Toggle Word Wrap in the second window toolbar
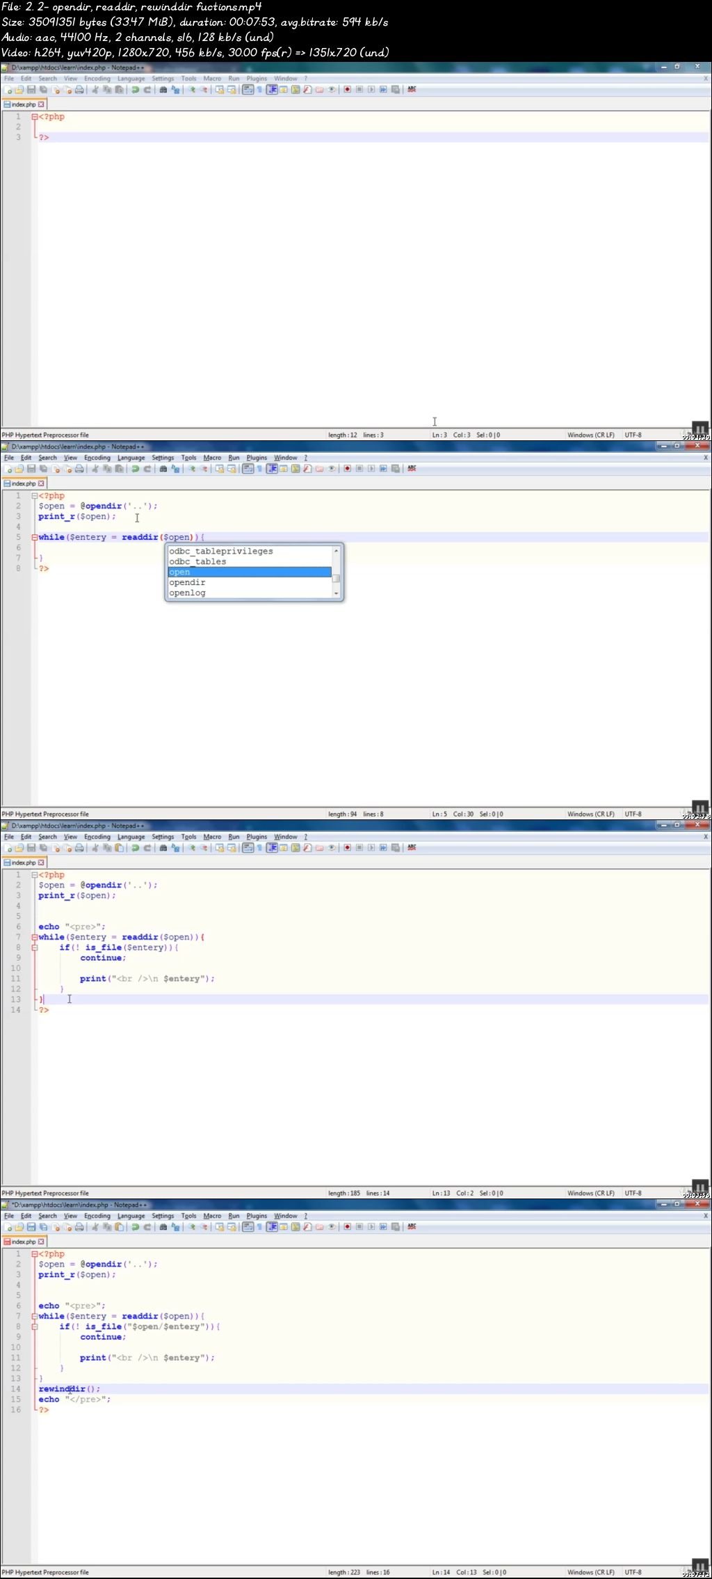712x1579 pixels. [248, 468]
